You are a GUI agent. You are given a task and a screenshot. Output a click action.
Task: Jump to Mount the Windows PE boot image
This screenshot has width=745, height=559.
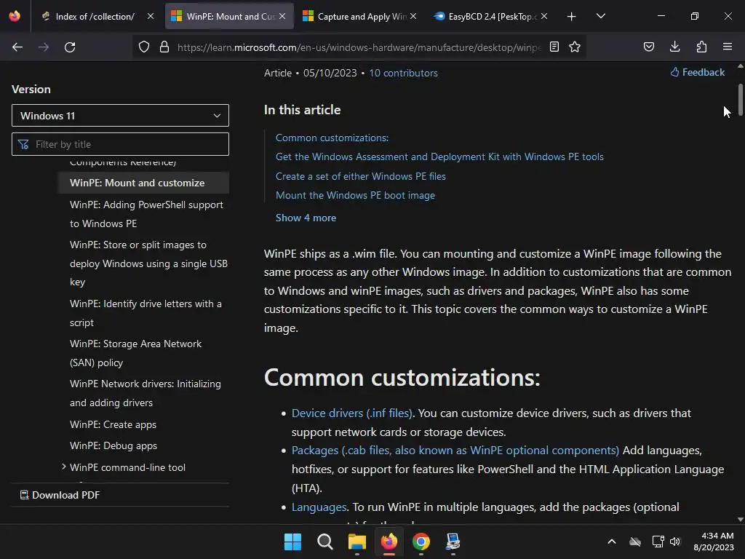355,195
